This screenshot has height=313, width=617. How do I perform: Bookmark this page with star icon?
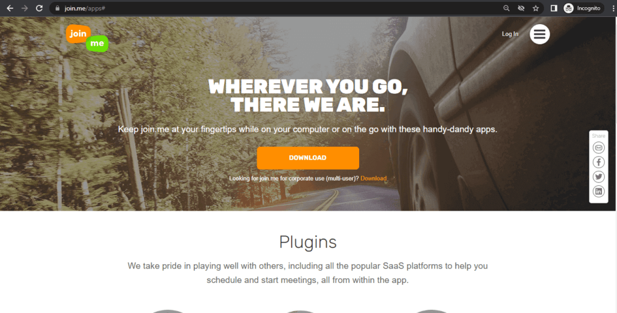point(536,8)
